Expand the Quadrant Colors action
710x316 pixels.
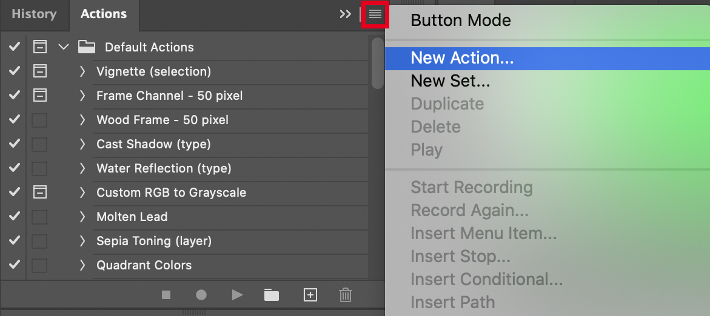pyautogui.click(x=82, y=265)
